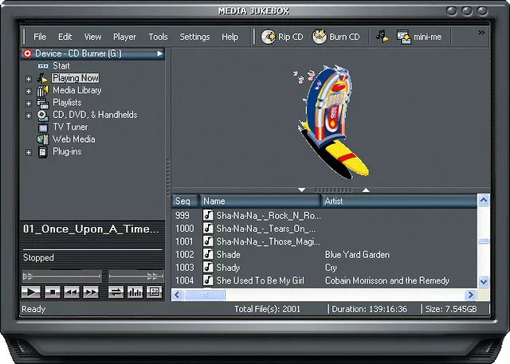Click the Rip CD toolbar button
The image size is (510, 364).
point(280,37)
